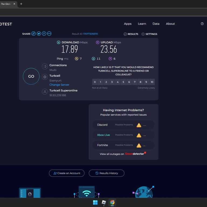Open the Discord outage row
Viewport: 207px width, 207px height.
click(123, 125)
